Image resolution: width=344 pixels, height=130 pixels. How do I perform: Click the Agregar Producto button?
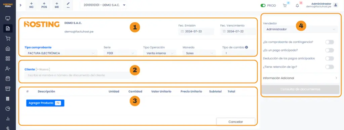click(x=45, y=103)
